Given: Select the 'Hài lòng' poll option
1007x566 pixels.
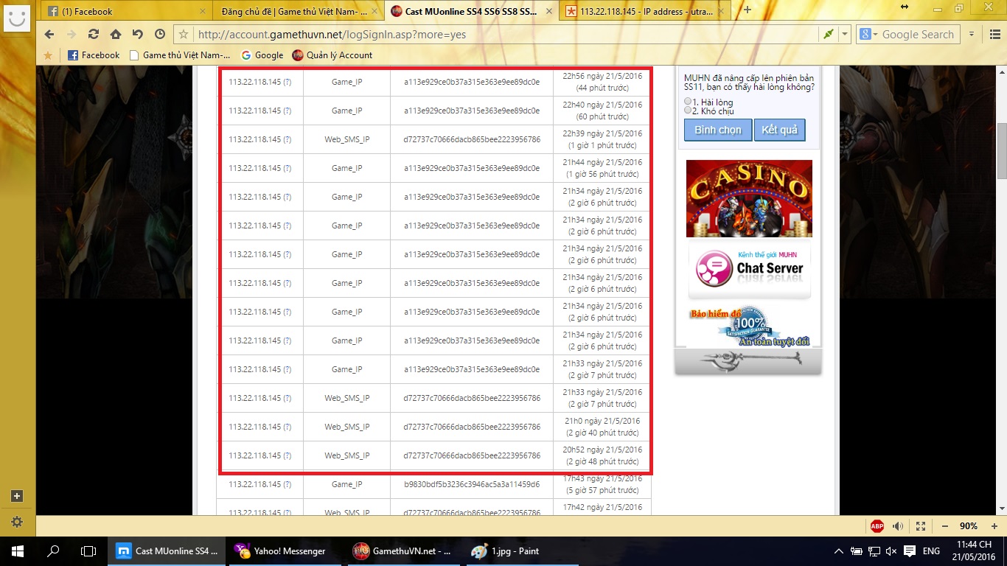Looking at the screenshot, I should (688, 102).
